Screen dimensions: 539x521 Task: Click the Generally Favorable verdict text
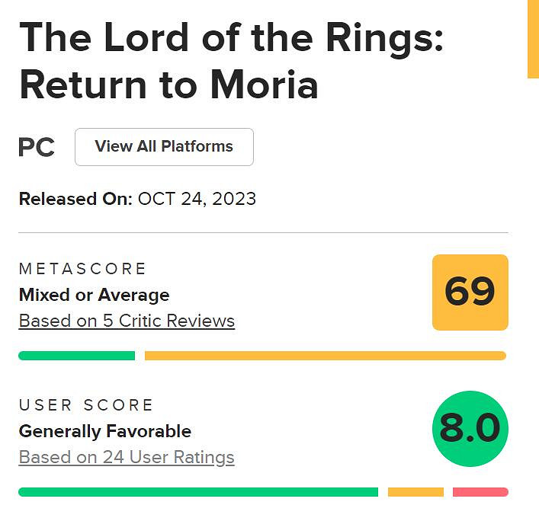(x=104, y=431)
